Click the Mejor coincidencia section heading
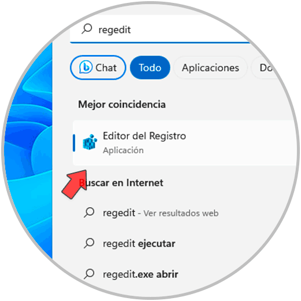The width and height of the screenshot is (301, 301). pos(122,104)
